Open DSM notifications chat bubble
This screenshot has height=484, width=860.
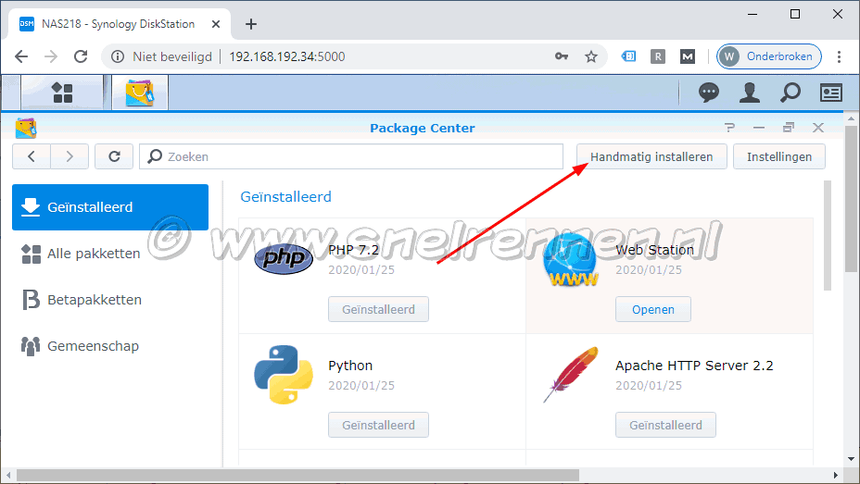[x=709, y=93]
